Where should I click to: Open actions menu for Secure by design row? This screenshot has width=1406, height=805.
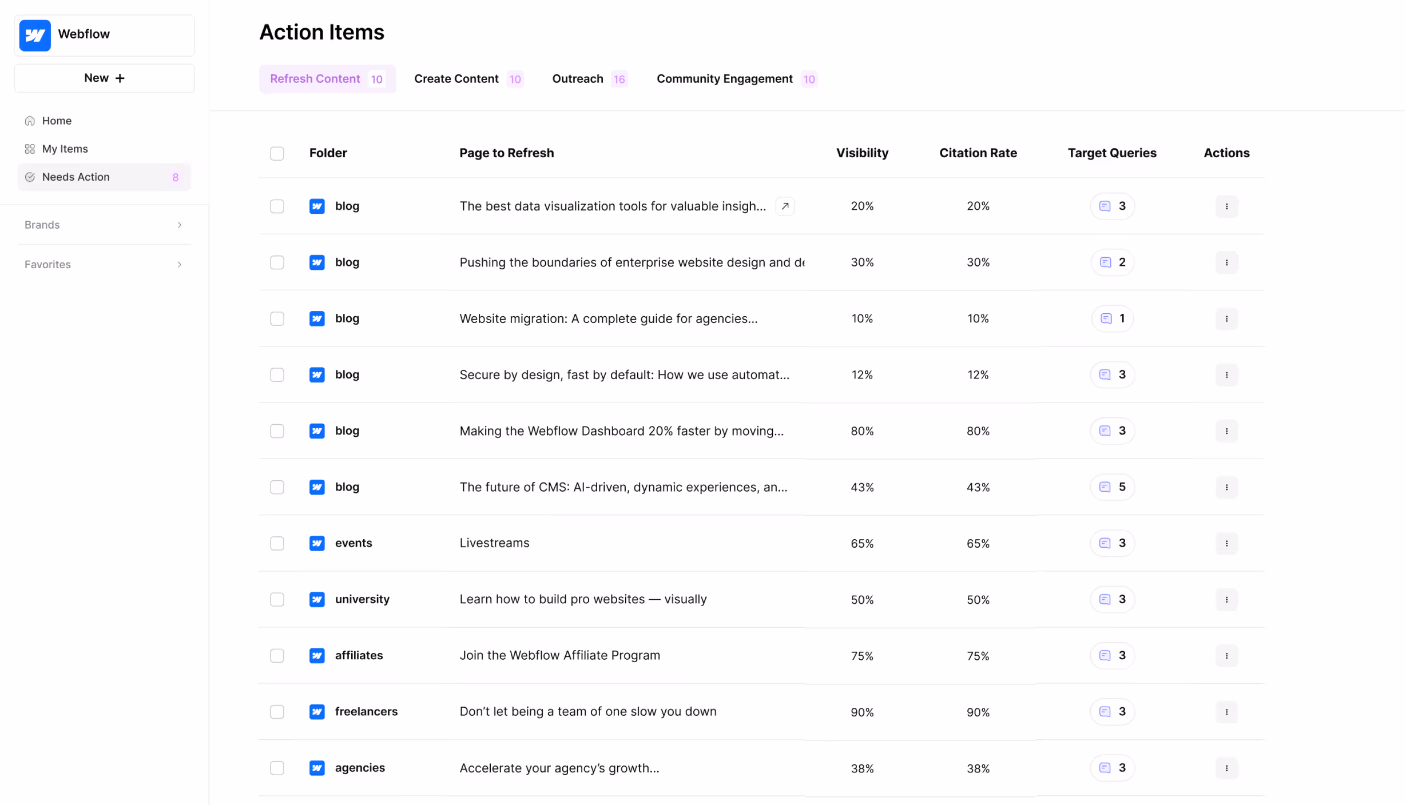(x=1226, y=375)
